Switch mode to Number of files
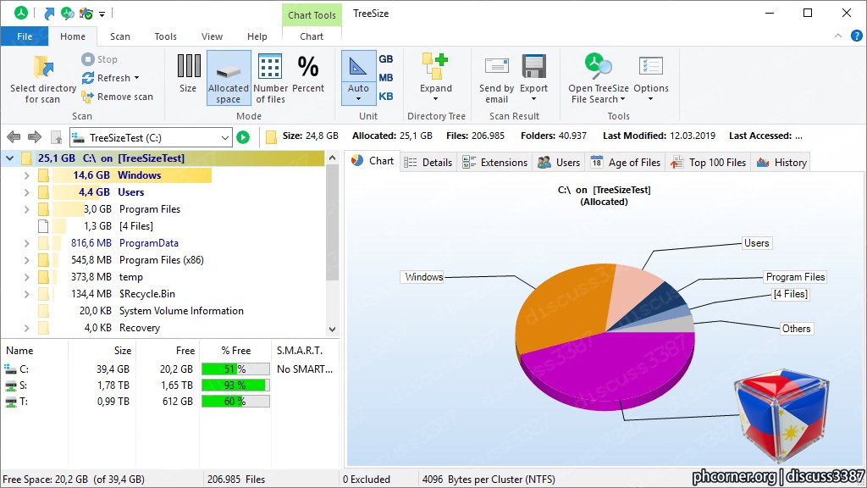Screen dimensions: 867x488 [x=270, y=78]
